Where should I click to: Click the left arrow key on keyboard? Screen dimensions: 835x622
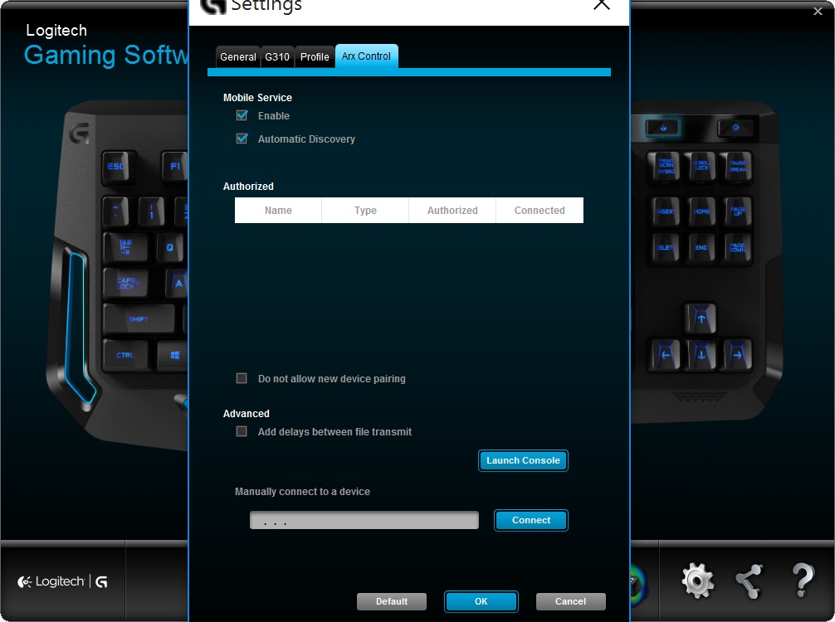click(x=665, y=354)
